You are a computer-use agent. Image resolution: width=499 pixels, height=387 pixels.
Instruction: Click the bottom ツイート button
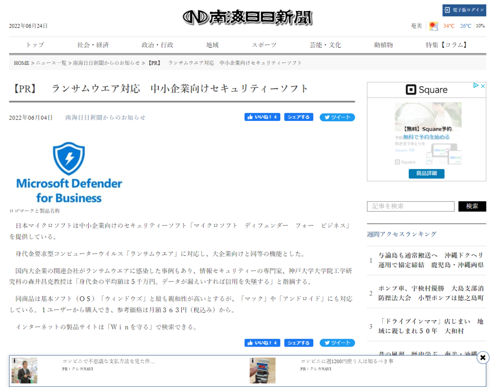[x=337, y=343]
